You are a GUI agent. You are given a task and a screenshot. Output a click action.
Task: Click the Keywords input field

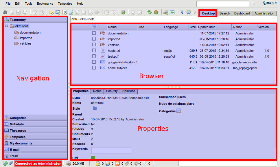[112, 150]
